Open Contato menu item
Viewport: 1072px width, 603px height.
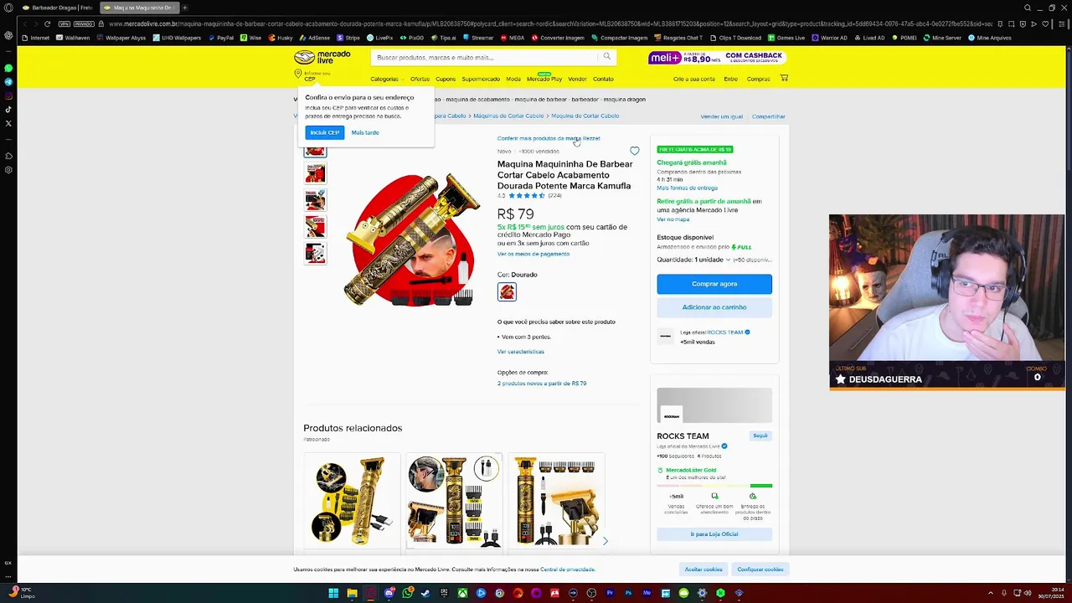pos(603,79)
